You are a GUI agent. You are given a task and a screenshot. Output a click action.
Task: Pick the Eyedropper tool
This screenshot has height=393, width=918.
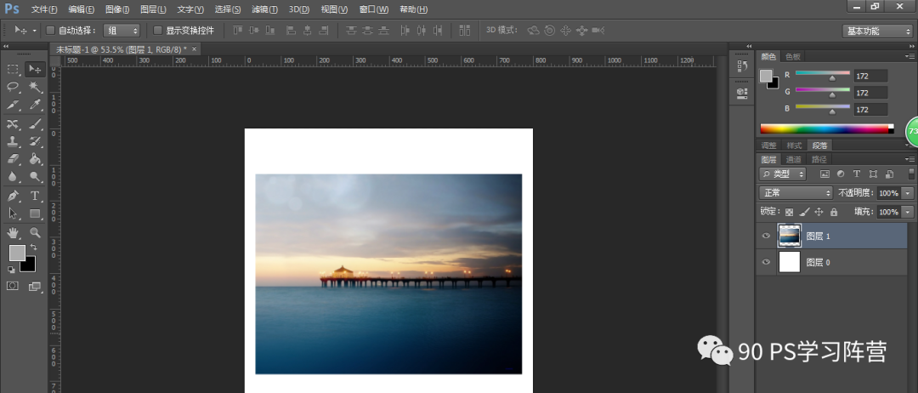coord(36,105)
